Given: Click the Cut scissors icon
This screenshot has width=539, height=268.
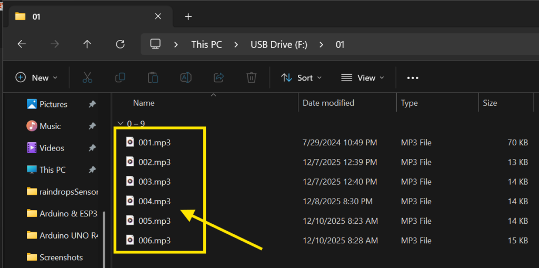Looking at the screenshot, I should [x=87, y=77].
